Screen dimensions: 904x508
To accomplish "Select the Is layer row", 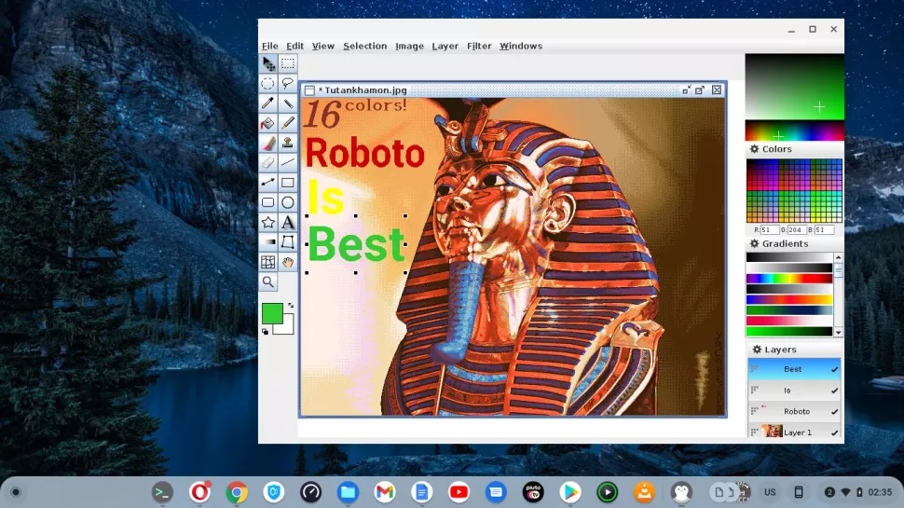I will click(x=794, y=391).
